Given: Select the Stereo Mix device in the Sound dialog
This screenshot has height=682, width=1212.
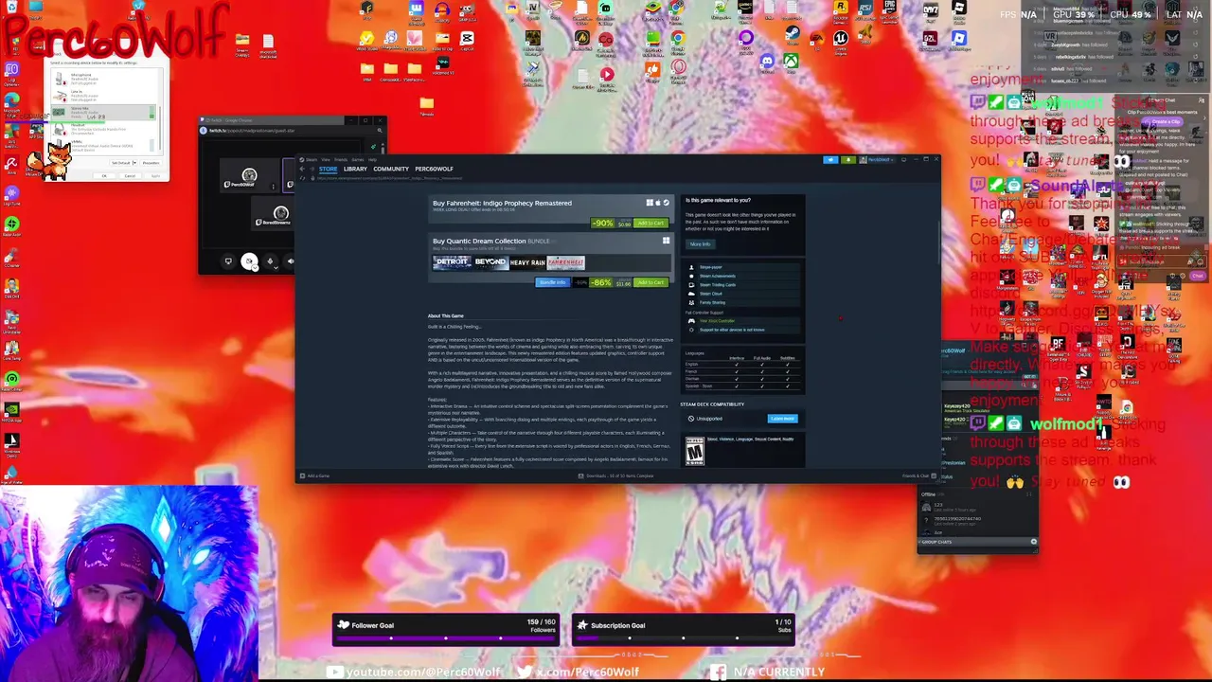Looking at the screenshot, I should coord(104,112).
